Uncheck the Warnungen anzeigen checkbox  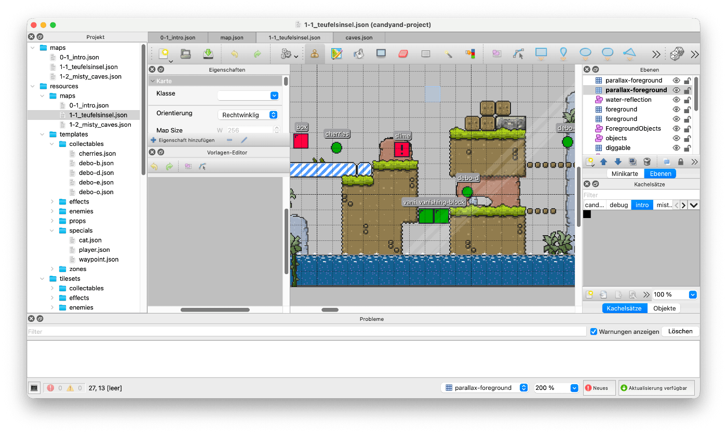[594, 331]
